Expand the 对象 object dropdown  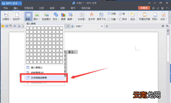[x=117, y=19]
